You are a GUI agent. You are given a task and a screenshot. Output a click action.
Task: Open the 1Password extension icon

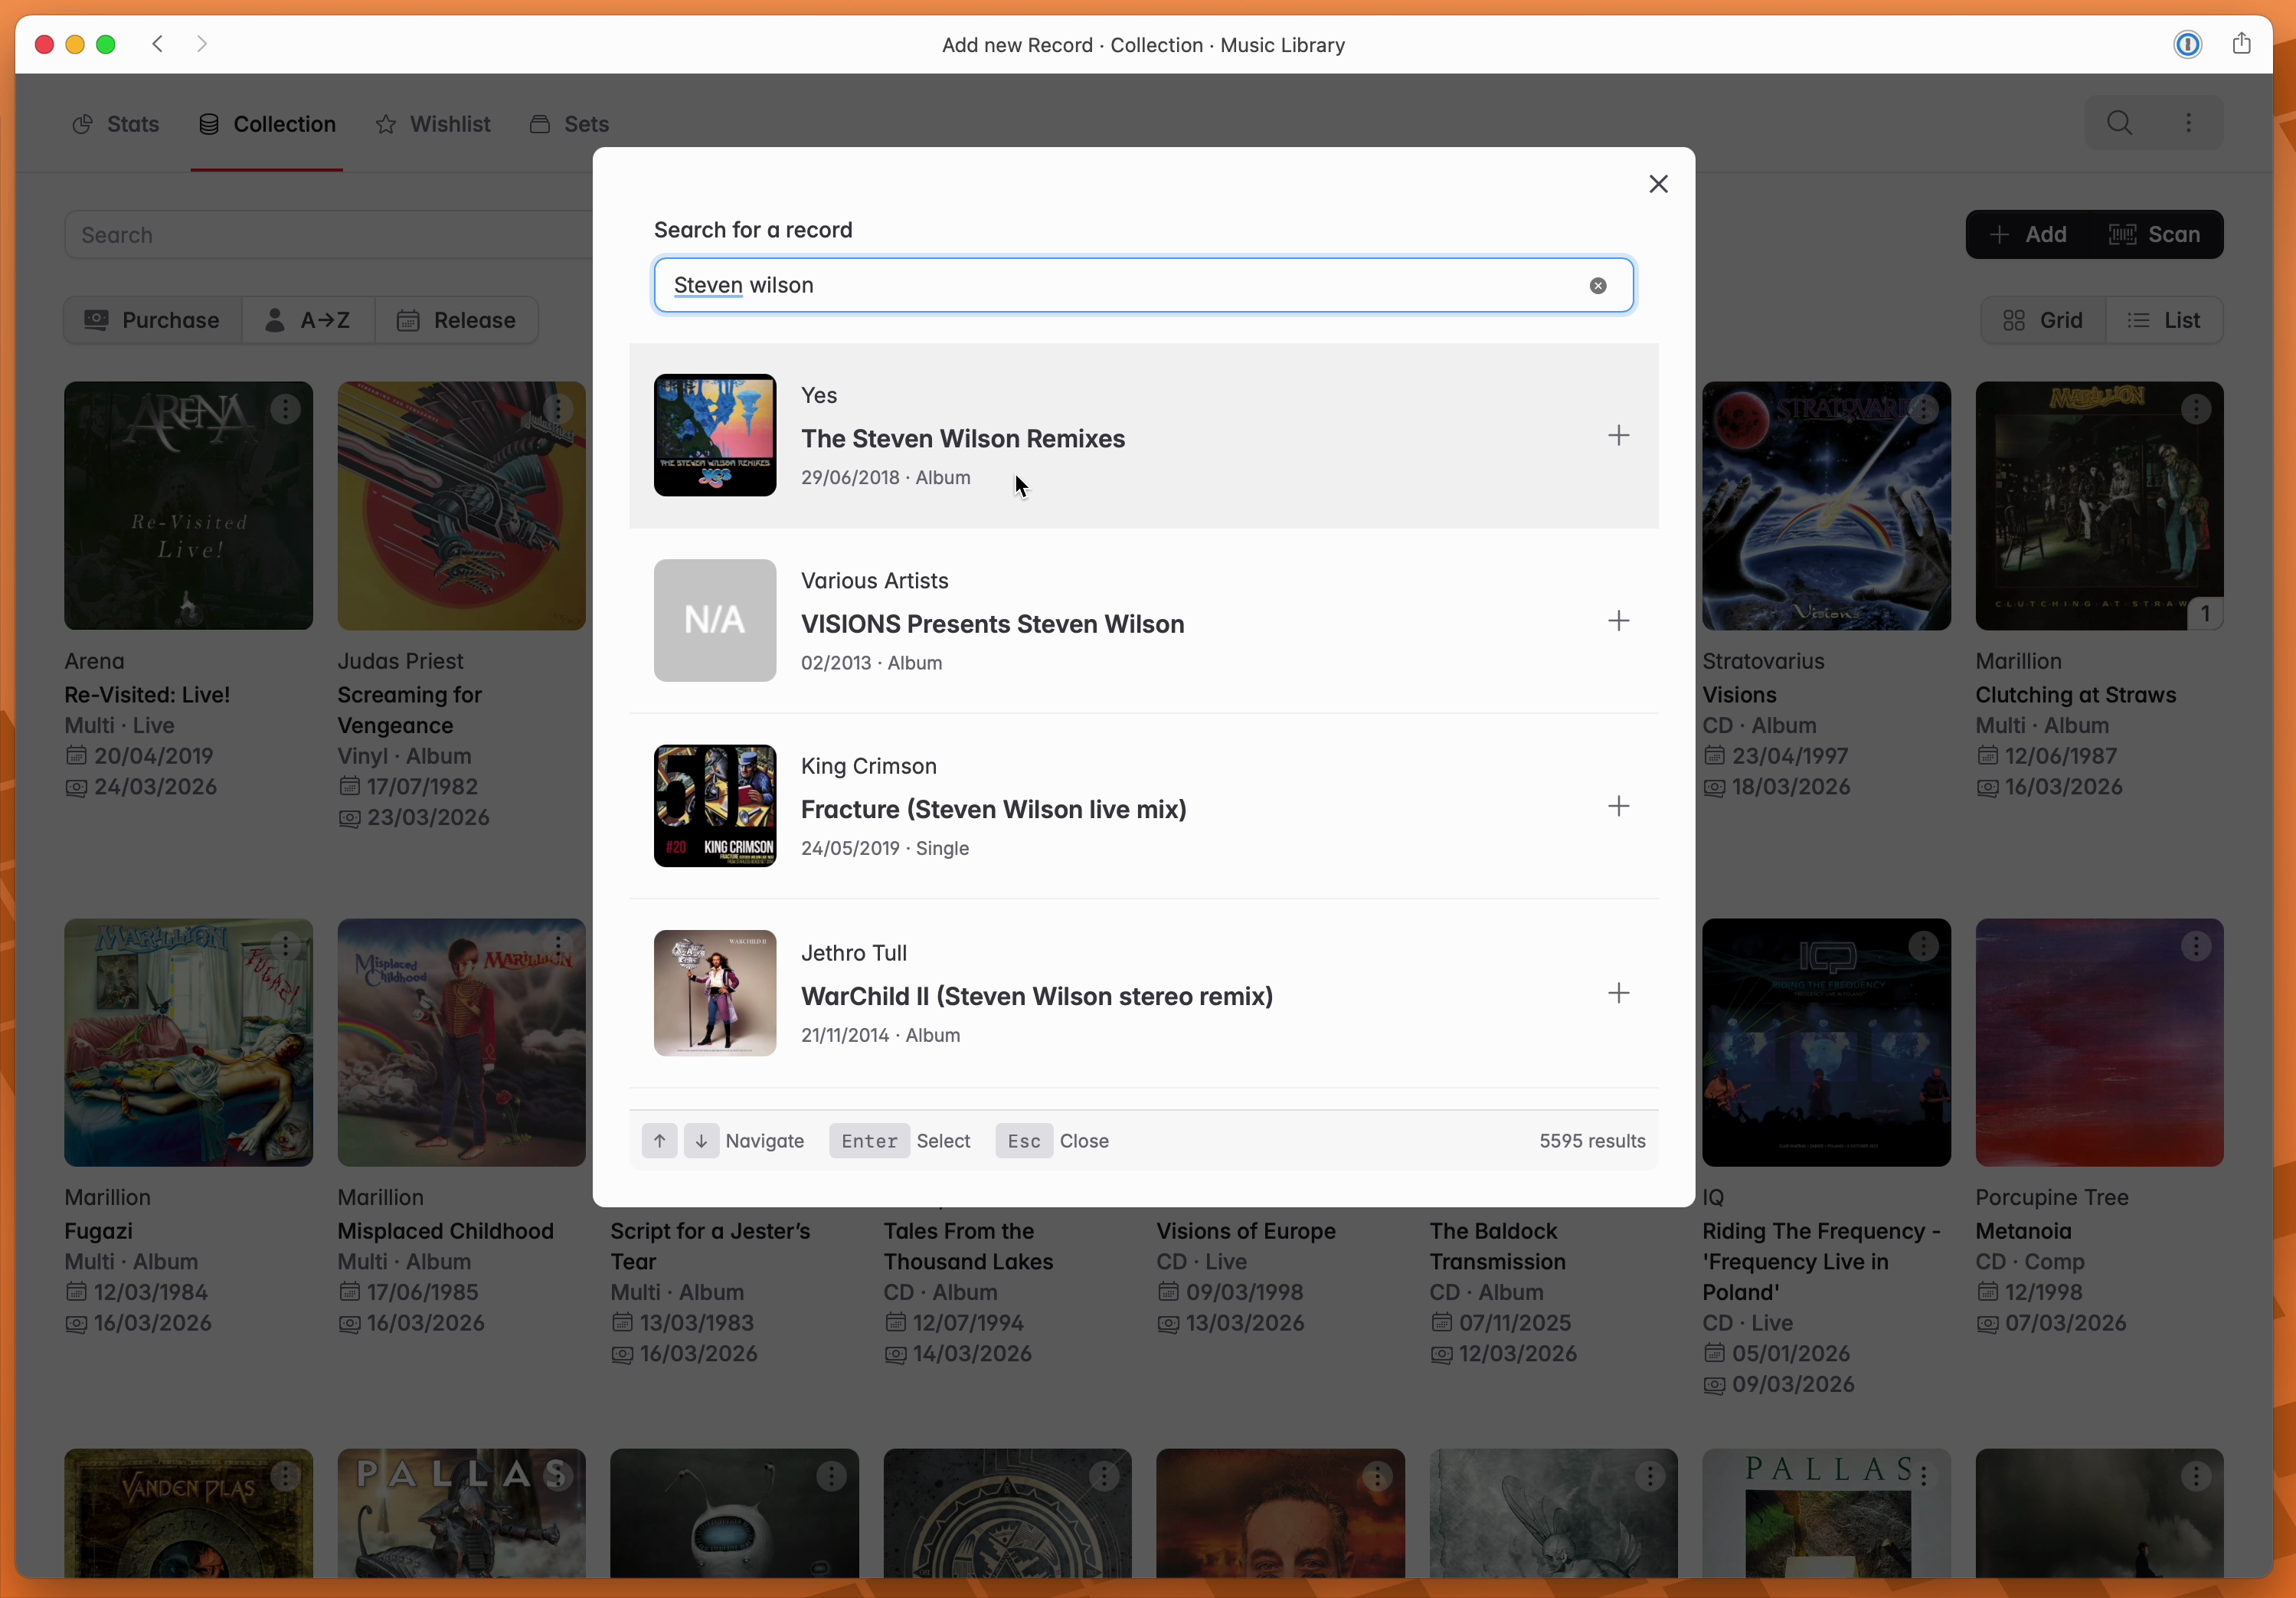[2187, 44]
